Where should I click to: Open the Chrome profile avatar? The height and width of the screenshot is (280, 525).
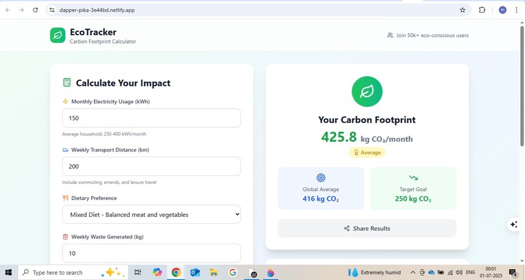click(x=502, y=10)
